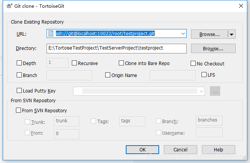Click the Trunk checkbox in SVN section
The height and width of the screenshot is (163, 250).
(x=27, y=122)
